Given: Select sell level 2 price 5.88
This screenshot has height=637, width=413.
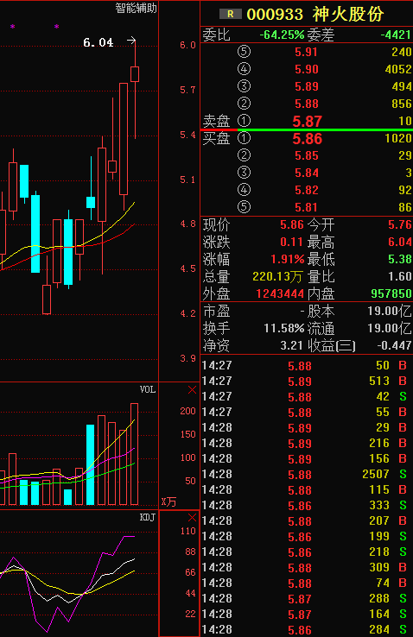Looking at the screenshot, I should [x=306, y=104].
